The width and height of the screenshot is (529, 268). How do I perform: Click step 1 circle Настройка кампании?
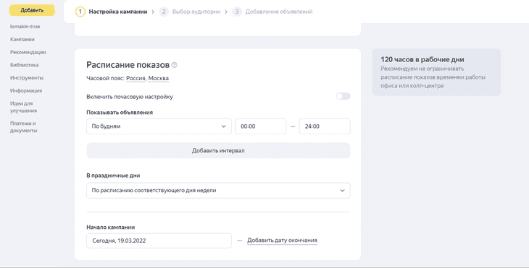pos(80,12)
